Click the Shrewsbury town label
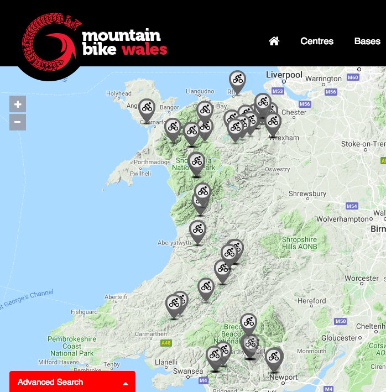This screenshot has width=386, height=392. tap(307, 194)
